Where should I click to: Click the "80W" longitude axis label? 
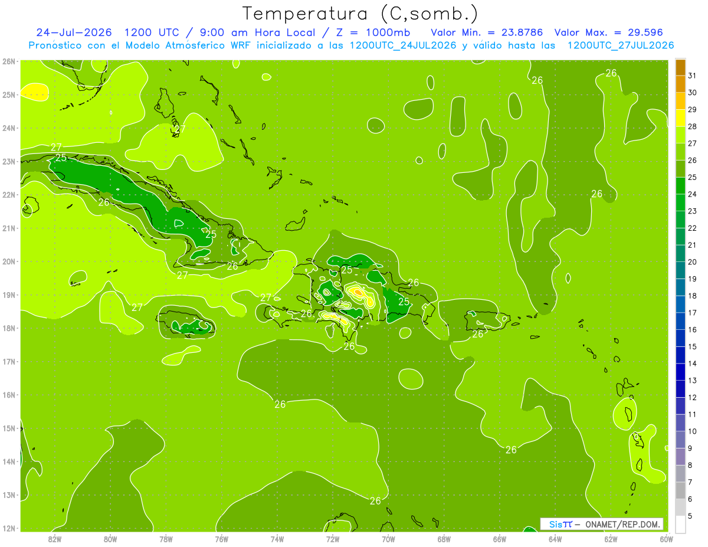pyautogui.click(x=110, y=538)
